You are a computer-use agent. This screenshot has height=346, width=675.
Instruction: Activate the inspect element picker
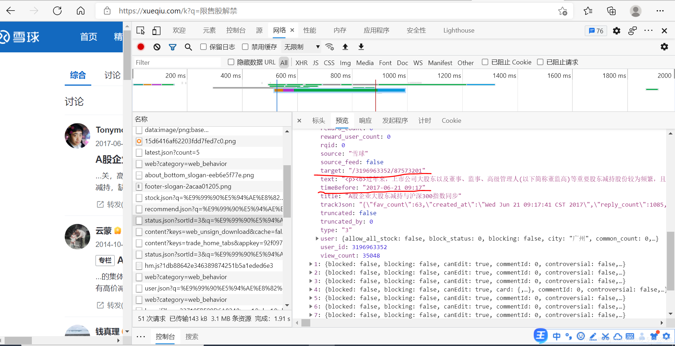click(x=140, y=30)
